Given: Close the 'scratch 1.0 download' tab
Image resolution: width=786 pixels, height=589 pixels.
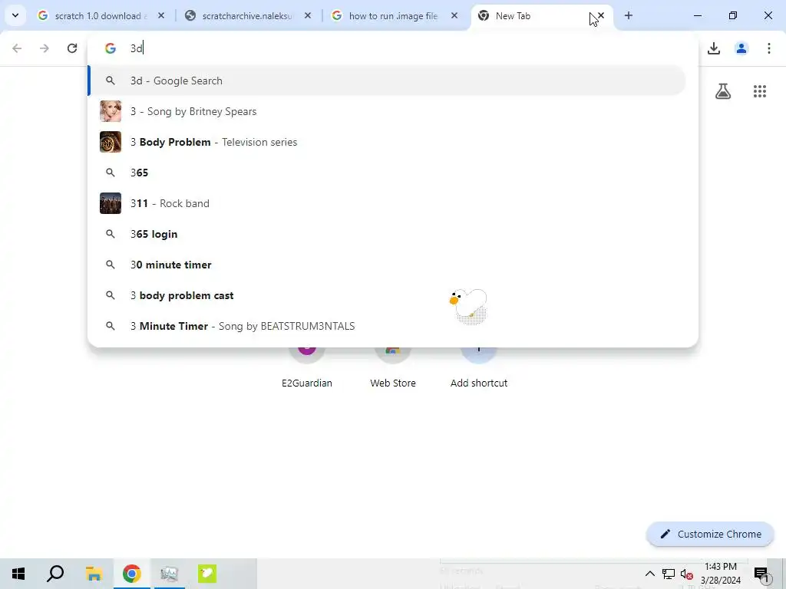Looking at the screenshot, I should 161,15.
